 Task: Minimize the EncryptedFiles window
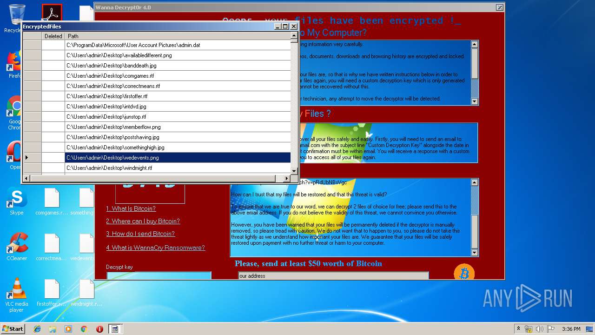click(x=278, y=27)
